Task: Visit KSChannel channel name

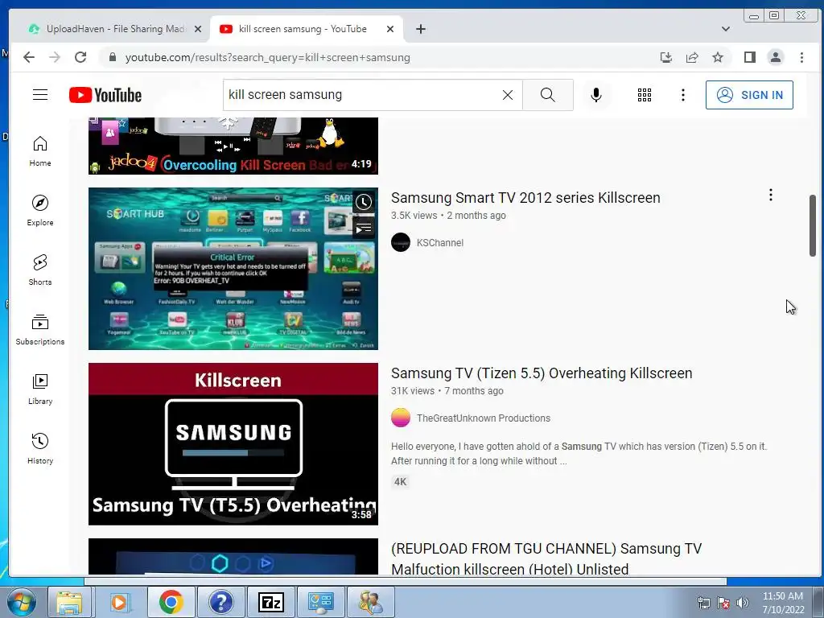Action: coord(440,243)
